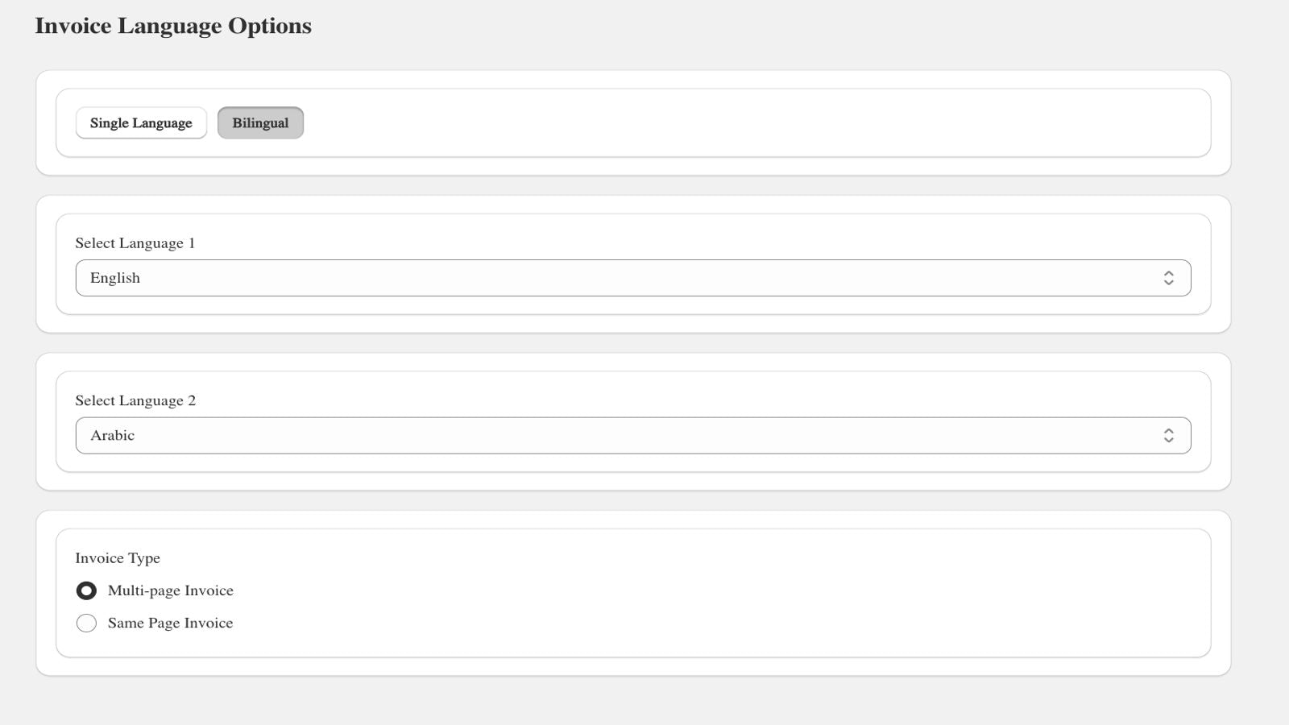
Task: Click the Select Language 1 field label
Action: coord(135,243)
